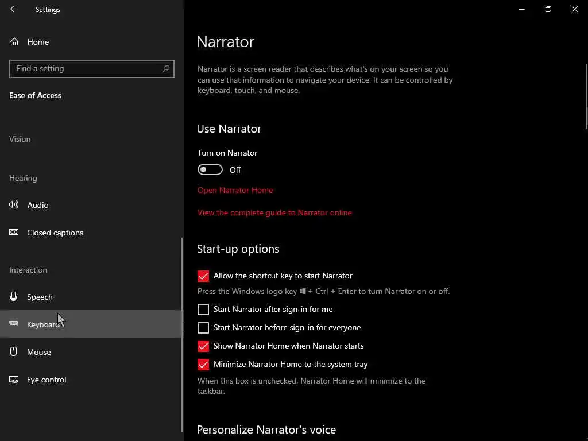Click the Find a setting search field
Viewport: 588px width, 441px height.
tap(92, 69)
